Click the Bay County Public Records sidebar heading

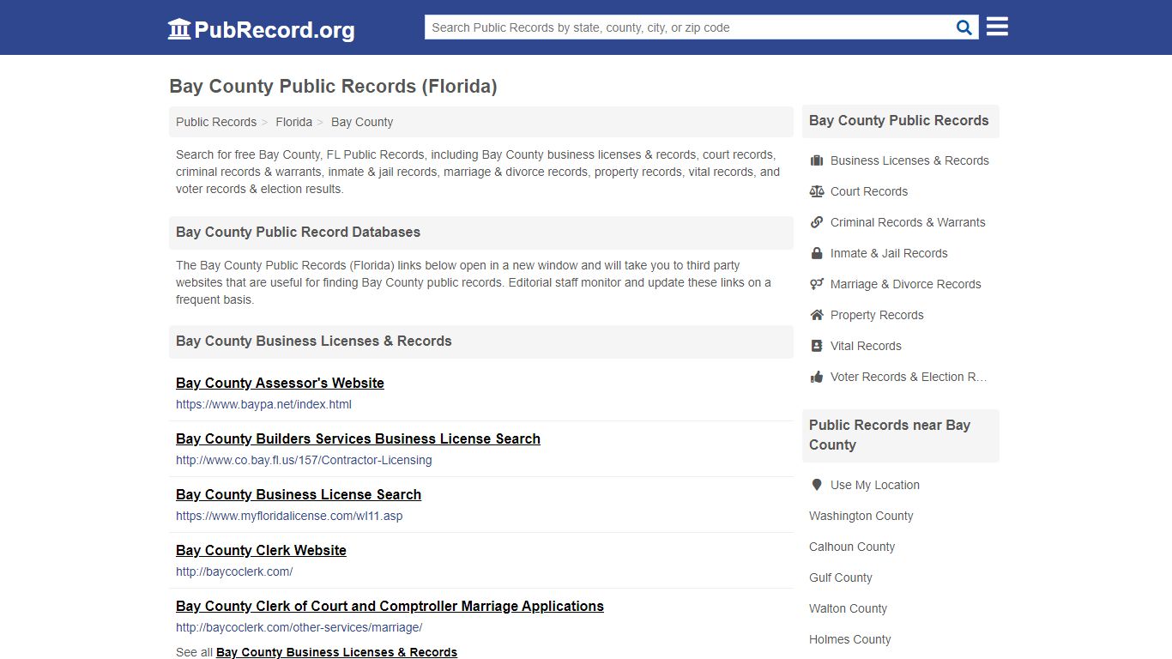point(898,120)
